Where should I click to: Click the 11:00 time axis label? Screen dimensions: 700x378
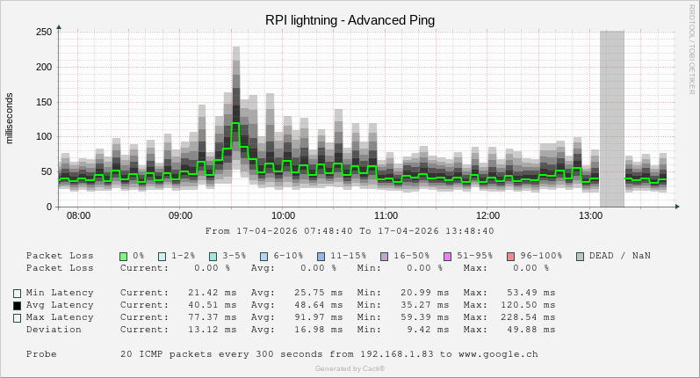click(x=386, y=215)
